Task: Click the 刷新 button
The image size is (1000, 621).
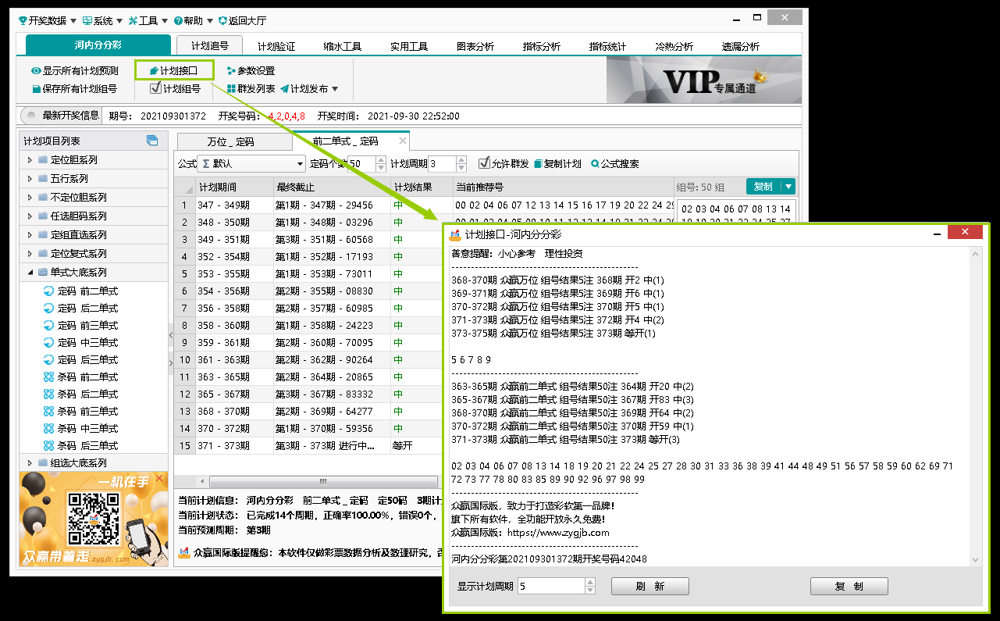Action: (649, 587)
